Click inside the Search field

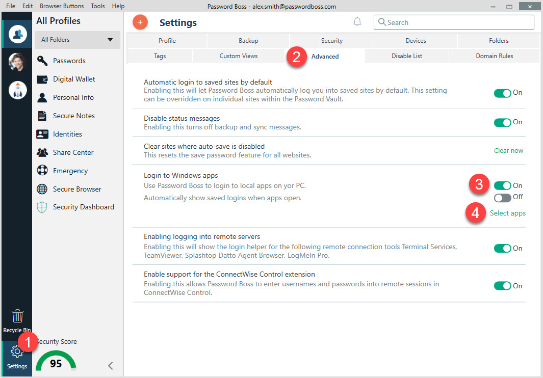tap(454, 22)
